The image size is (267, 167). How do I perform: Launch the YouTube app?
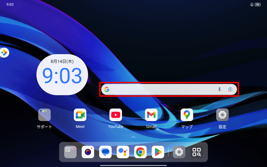point(116,115)
